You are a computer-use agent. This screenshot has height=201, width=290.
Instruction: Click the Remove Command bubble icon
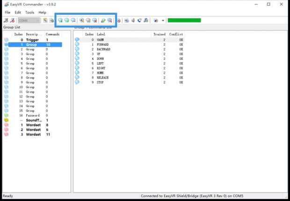point(73,21)
